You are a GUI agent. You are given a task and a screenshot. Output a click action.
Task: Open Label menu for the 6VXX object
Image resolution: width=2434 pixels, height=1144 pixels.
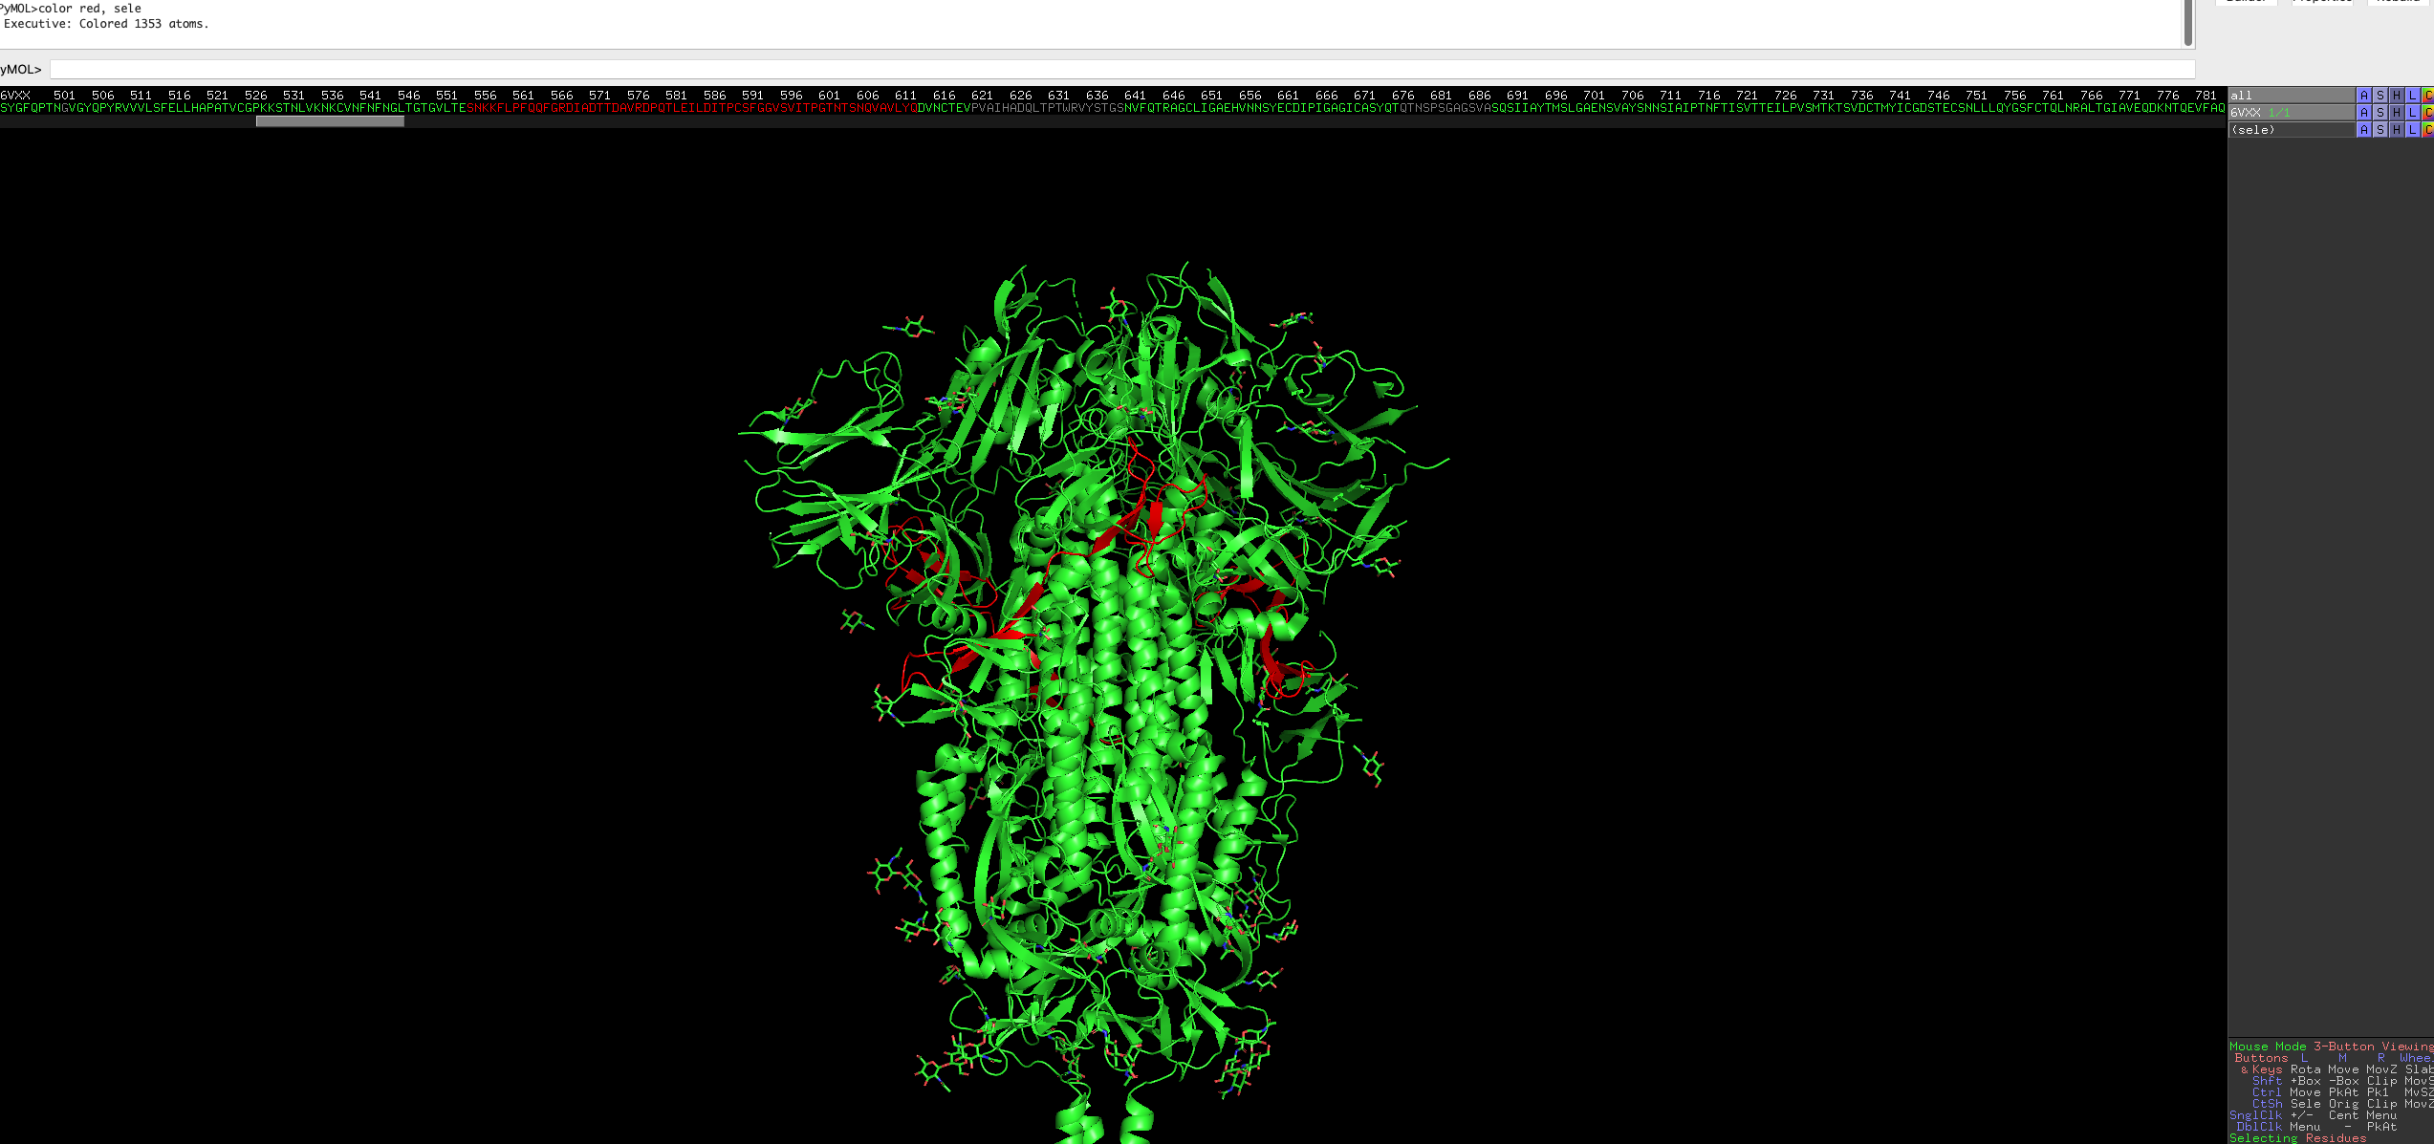click(x=2412, y=113)
